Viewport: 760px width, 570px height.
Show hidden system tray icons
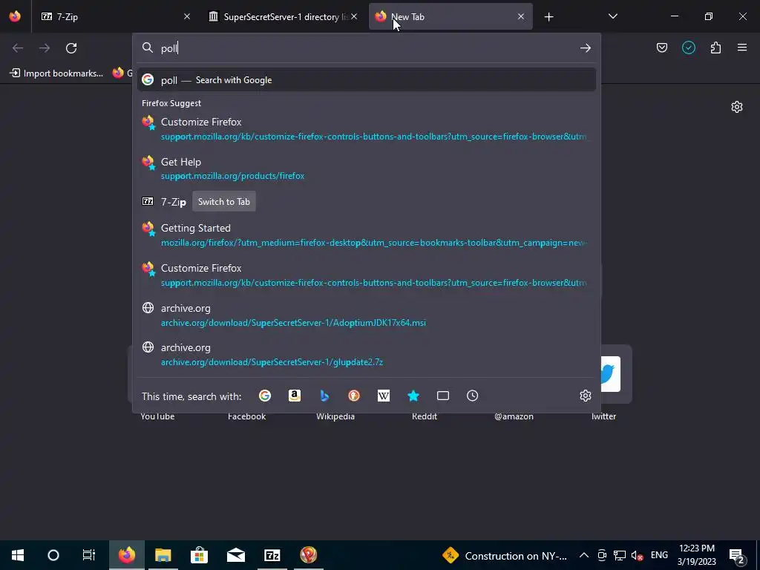584,555
